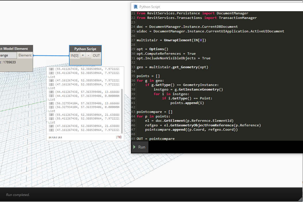The height and width of the screenshot is (202, 303).
Task: Add an input with the plus button
Action: coord(83,55)
